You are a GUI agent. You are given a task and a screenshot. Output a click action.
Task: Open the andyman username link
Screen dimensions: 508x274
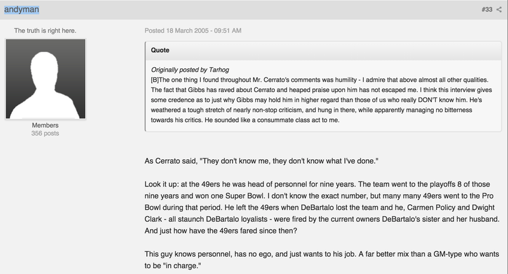[x=22, y=10]
